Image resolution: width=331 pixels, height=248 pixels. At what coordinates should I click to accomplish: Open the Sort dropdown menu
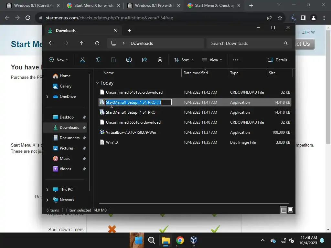183,60
